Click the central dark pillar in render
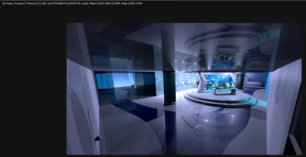This screenshot has width=306, height=157. [x=169, y=88]
